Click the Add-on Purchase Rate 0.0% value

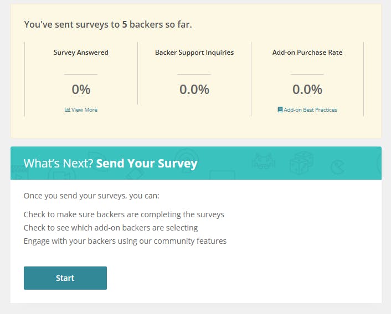point(307,90)
